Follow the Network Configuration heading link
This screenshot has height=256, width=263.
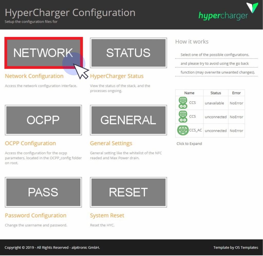[34, 76]
